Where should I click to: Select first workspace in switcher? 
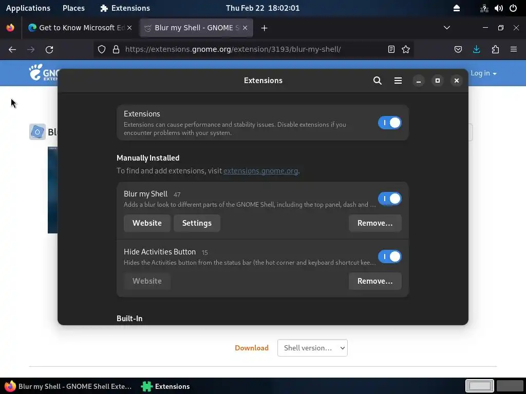(479, 386)
